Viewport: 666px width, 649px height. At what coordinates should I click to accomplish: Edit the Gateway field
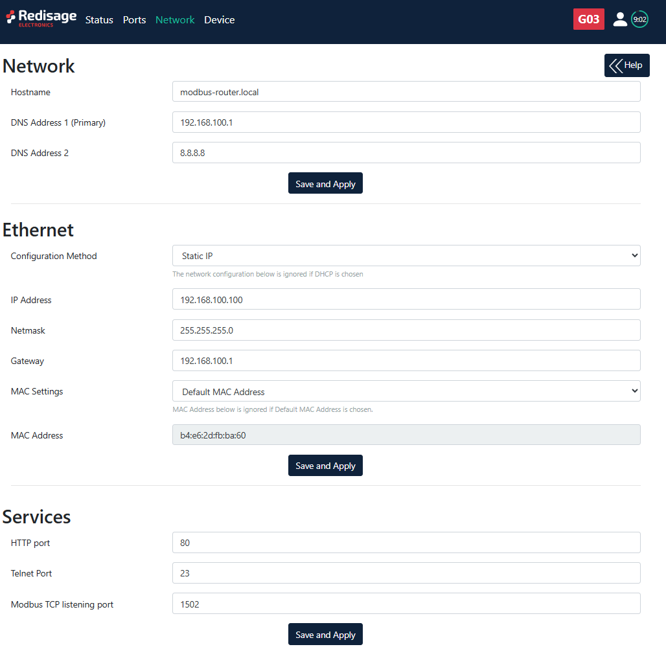point(406,361)
